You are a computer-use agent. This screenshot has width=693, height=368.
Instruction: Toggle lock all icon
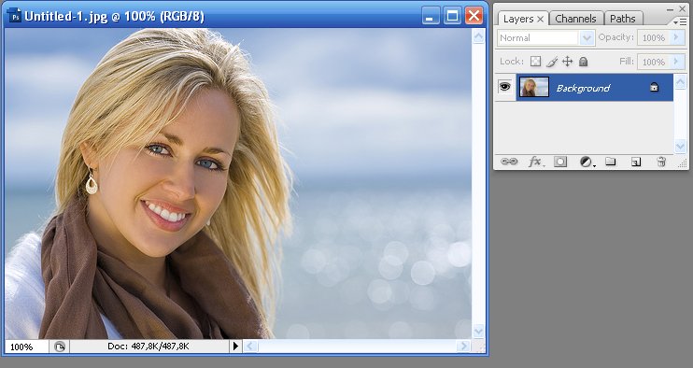click(x=584, y=62)
